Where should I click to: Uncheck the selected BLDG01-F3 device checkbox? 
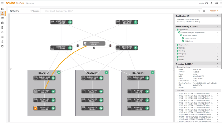coord(36,108)
